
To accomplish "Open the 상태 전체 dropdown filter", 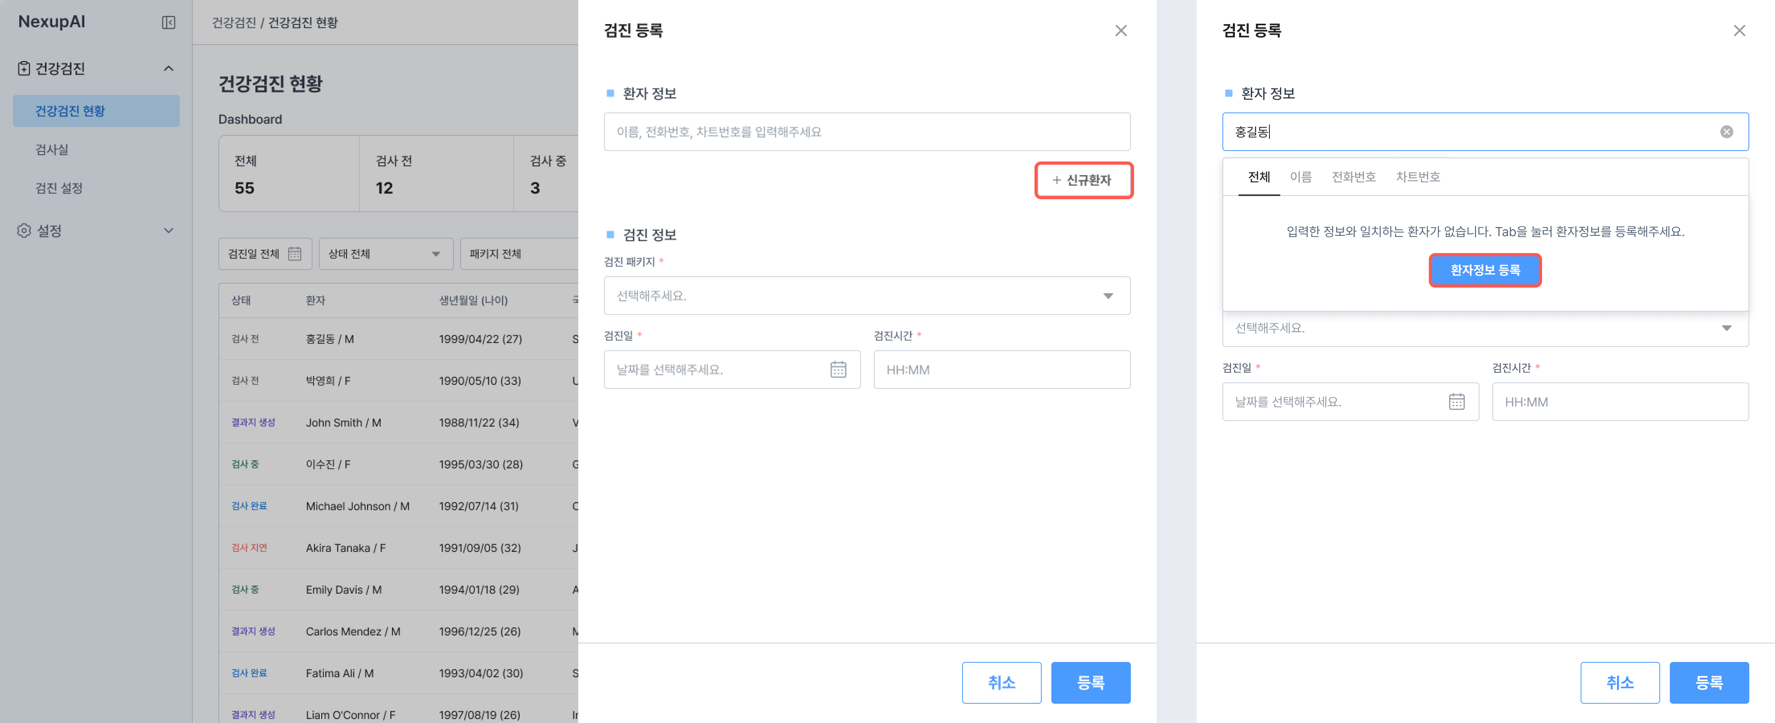I will pos(385,253).
